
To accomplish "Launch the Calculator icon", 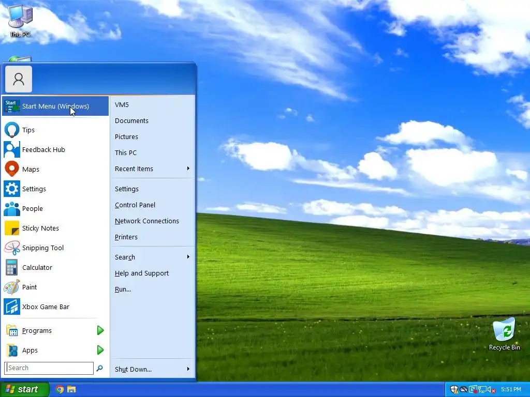I will [x=11, y=267].
